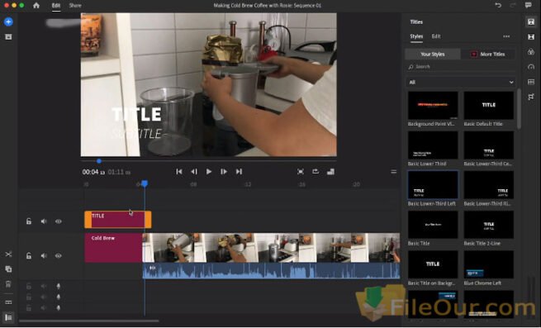Click the Expand Audio icon in left toolbar
Image resolution: width=541 pixels, height=328 pixels.
click(8, 302)
